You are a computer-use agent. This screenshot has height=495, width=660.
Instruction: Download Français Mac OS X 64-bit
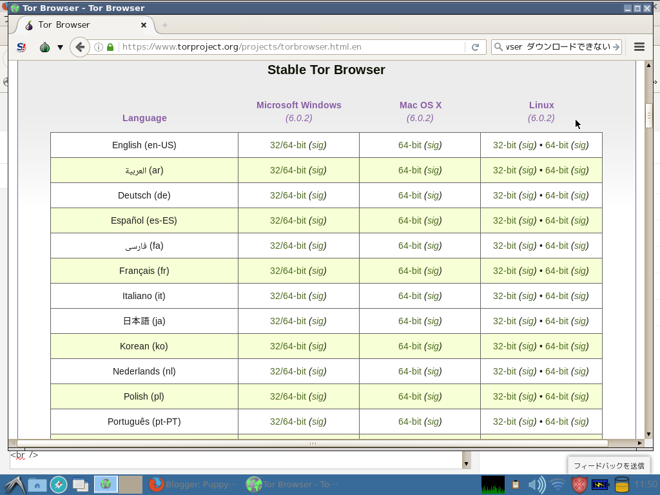pos(409,271)
